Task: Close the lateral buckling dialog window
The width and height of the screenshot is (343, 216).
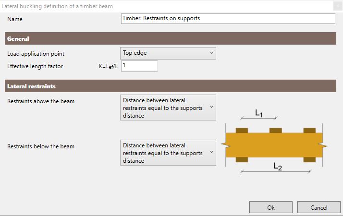Action: tap(338, 6)
